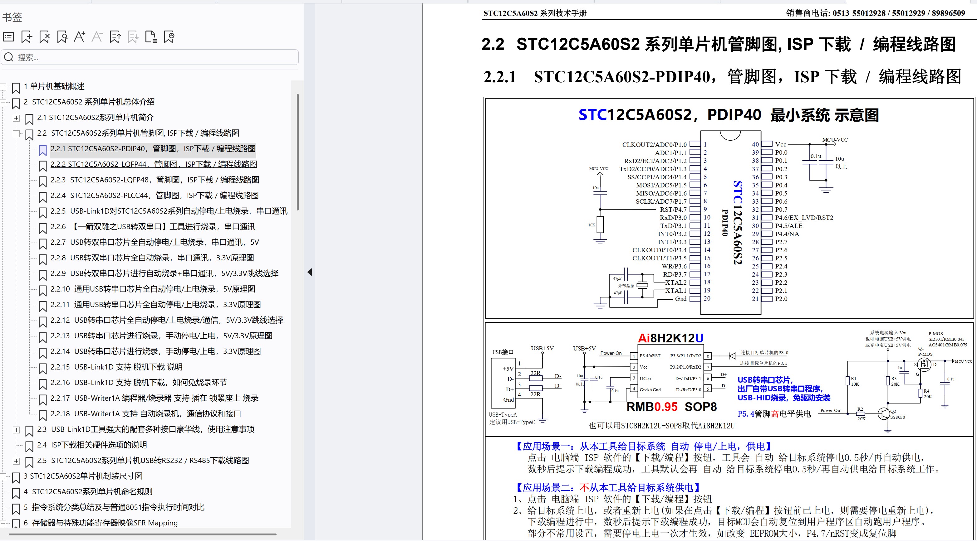This screenshot has width=977, height=541.
Task: Click the bookmark with circled arrow icon
Action: [x=169, y=37]
